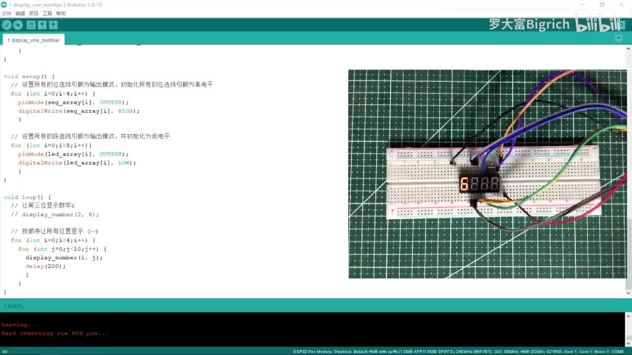Click the line 'pinMode(led_array[i], OUTPUT);'

coord(73,154)
